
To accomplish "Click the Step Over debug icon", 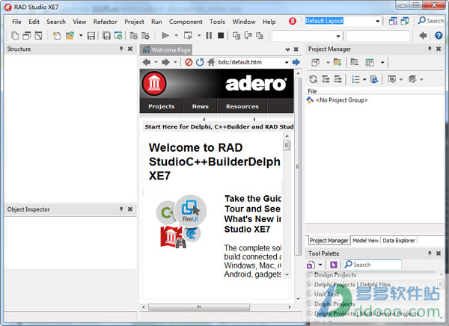I will click(248, 35).
